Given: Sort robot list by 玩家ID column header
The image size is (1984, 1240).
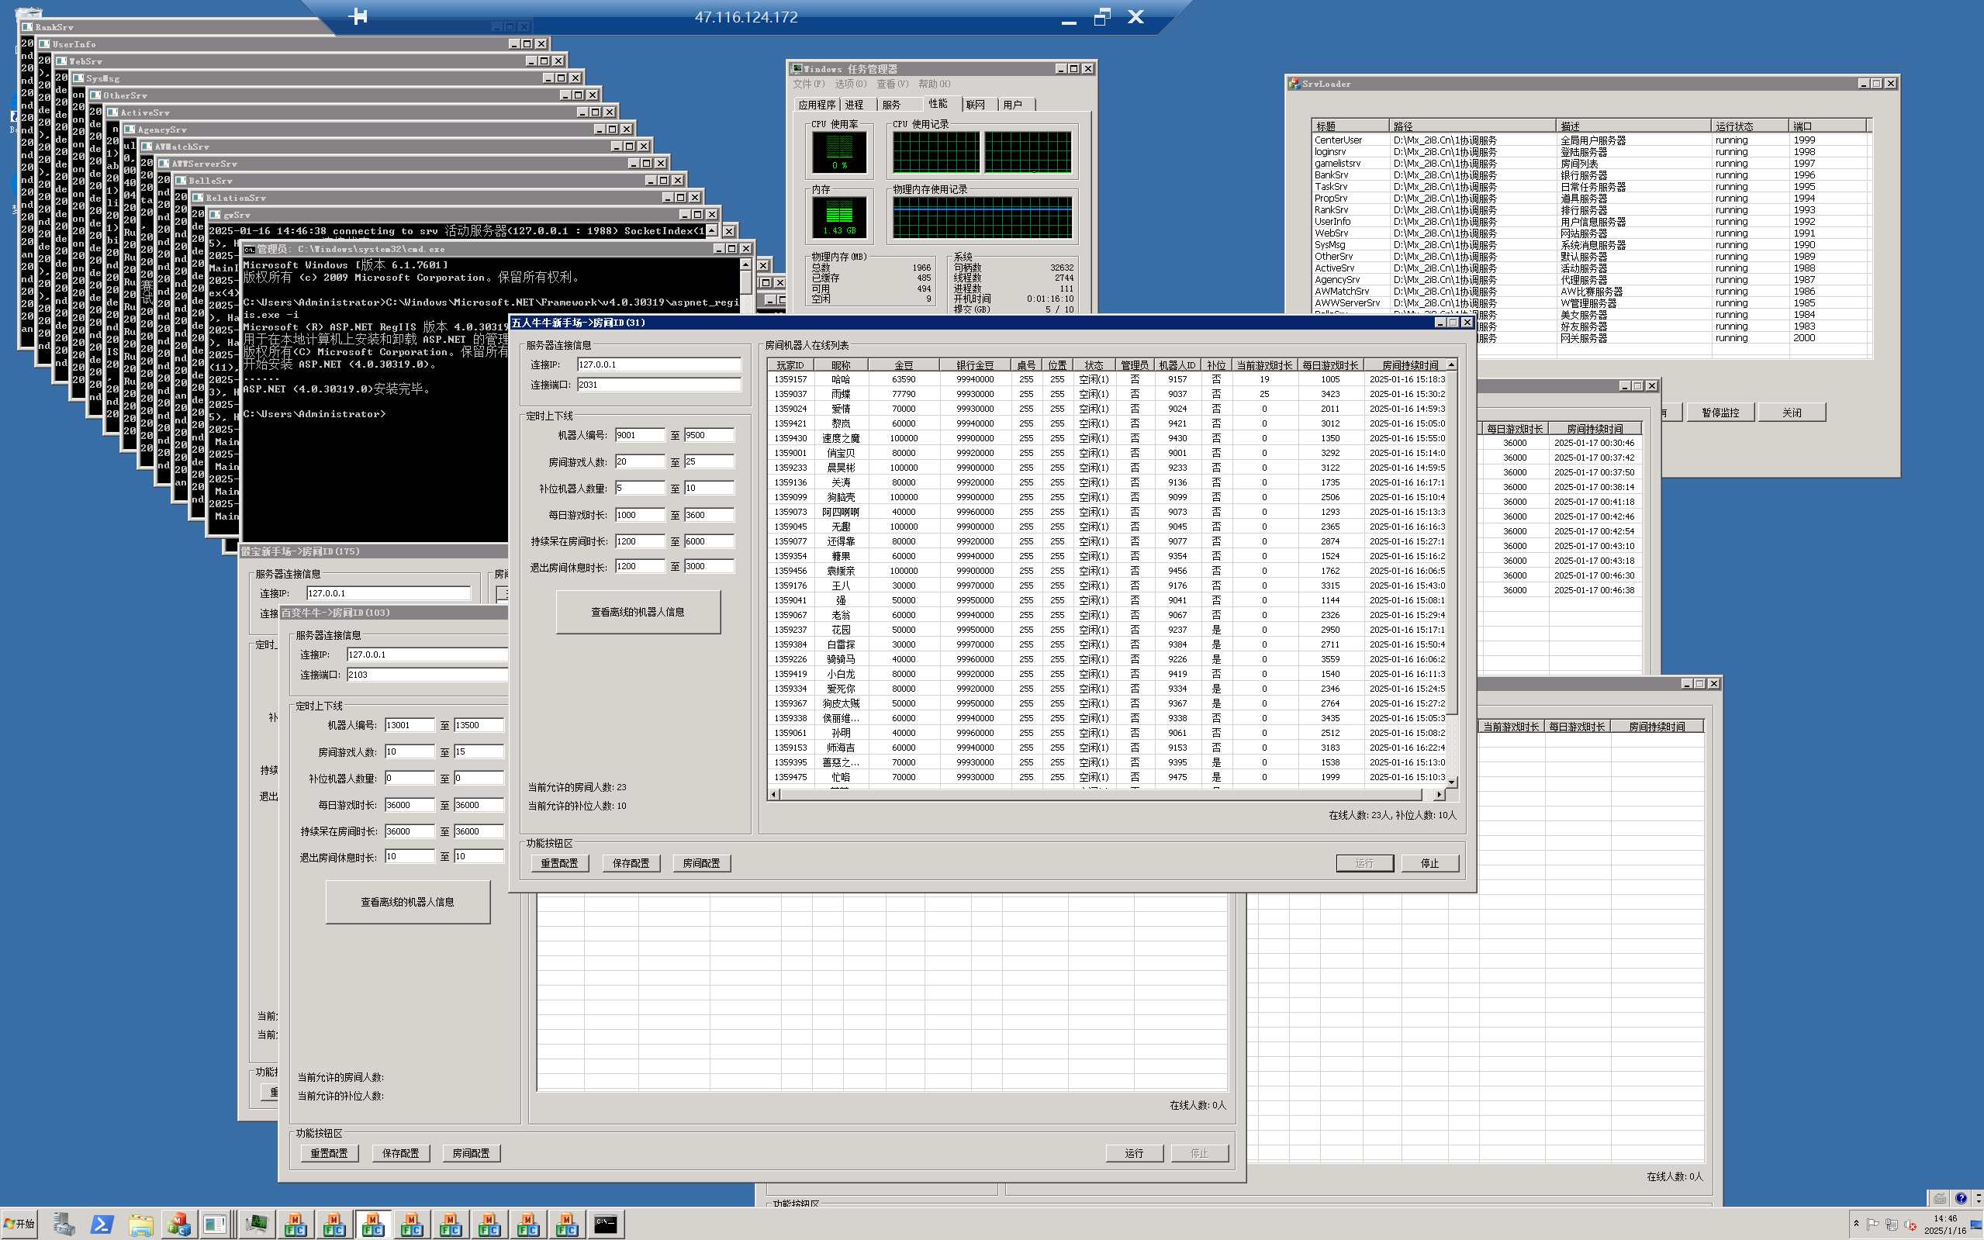Looking at the screenshot, I should tap(790, 365).
